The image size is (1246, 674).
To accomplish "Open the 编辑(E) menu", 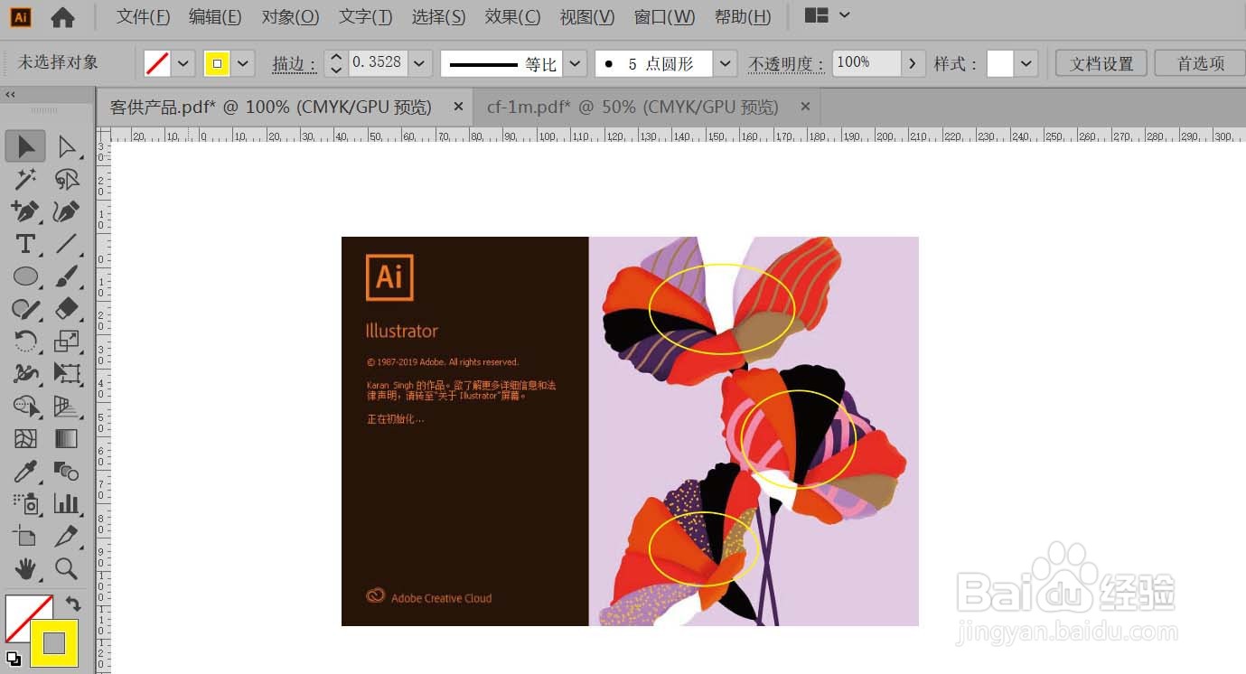I will click(x=215, y=17).
